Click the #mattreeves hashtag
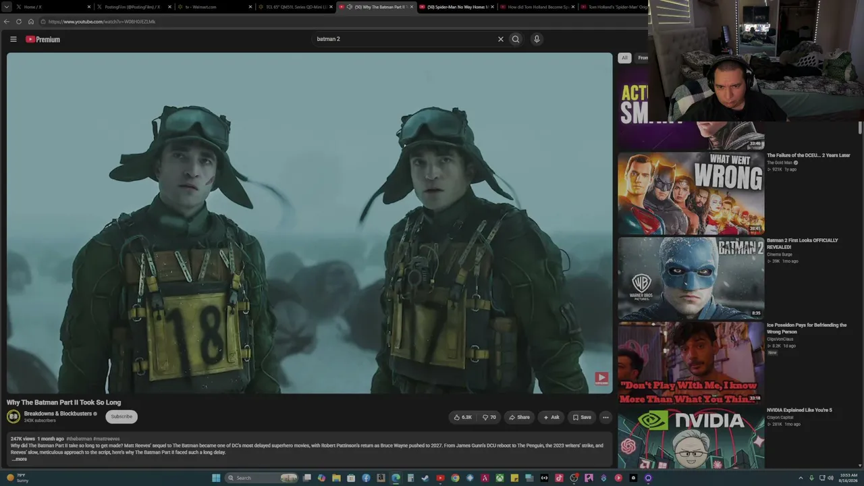864x486 pixels. point(107,439)
